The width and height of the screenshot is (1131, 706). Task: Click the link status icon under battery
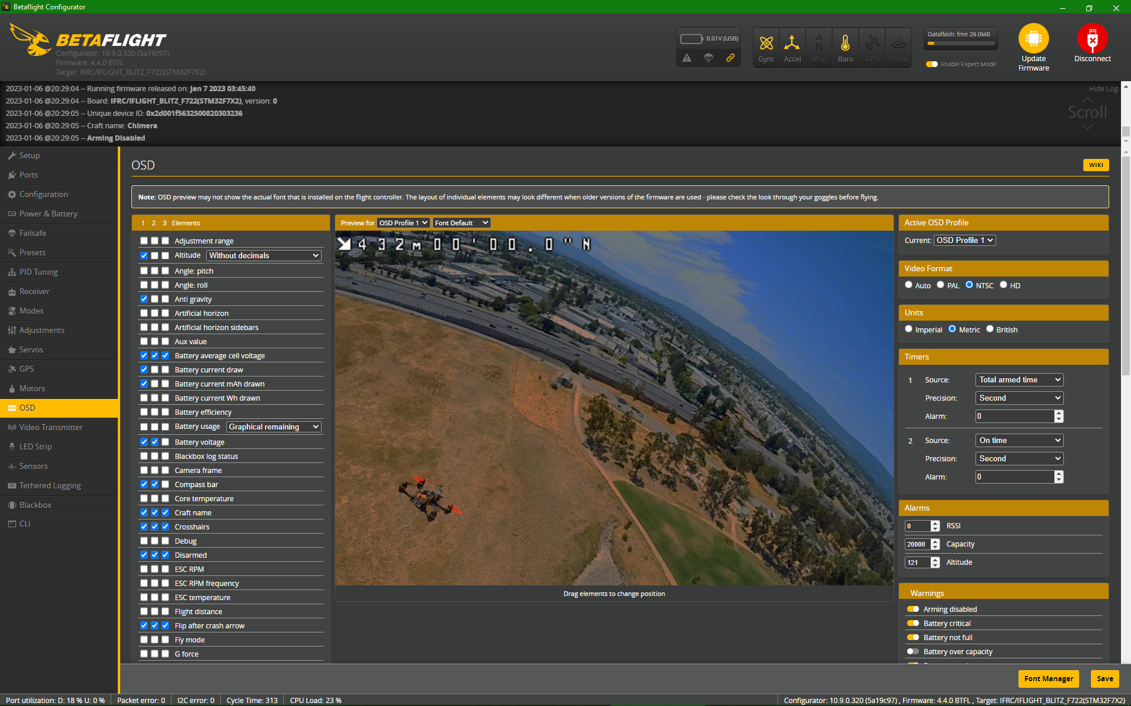(x=730, y=58)
